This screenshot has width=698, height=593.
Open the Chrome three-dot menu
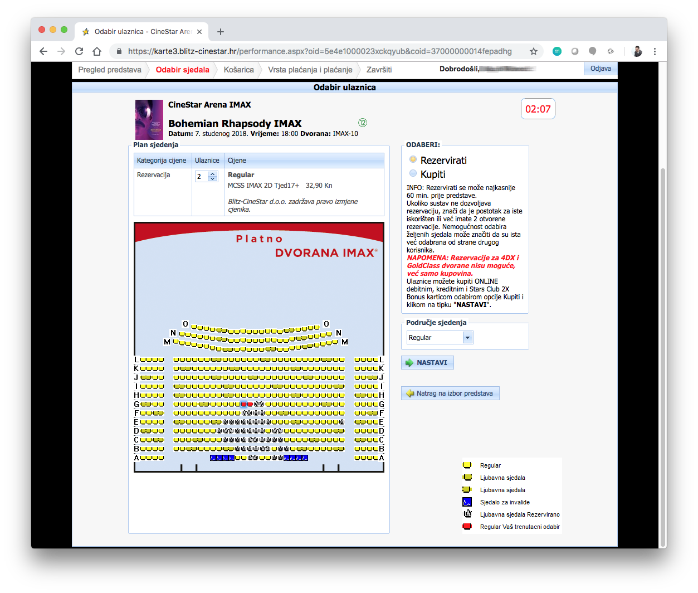(x=655, y=51)
